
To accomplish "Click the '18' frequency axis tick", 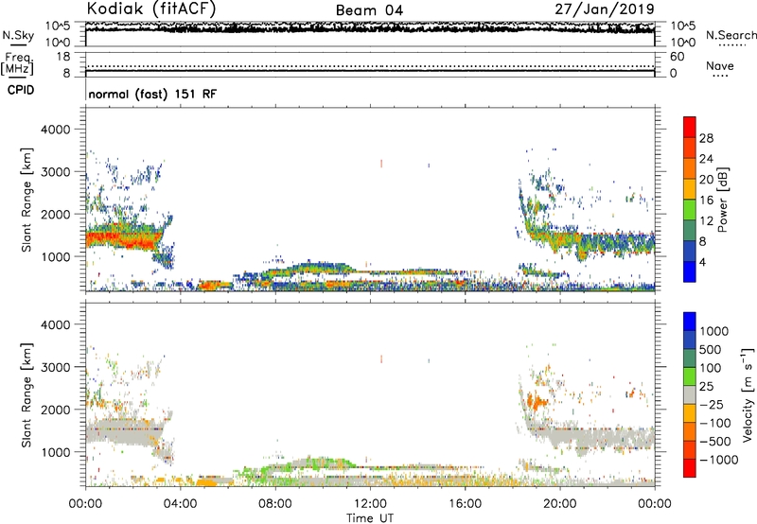I will point(63,57).
